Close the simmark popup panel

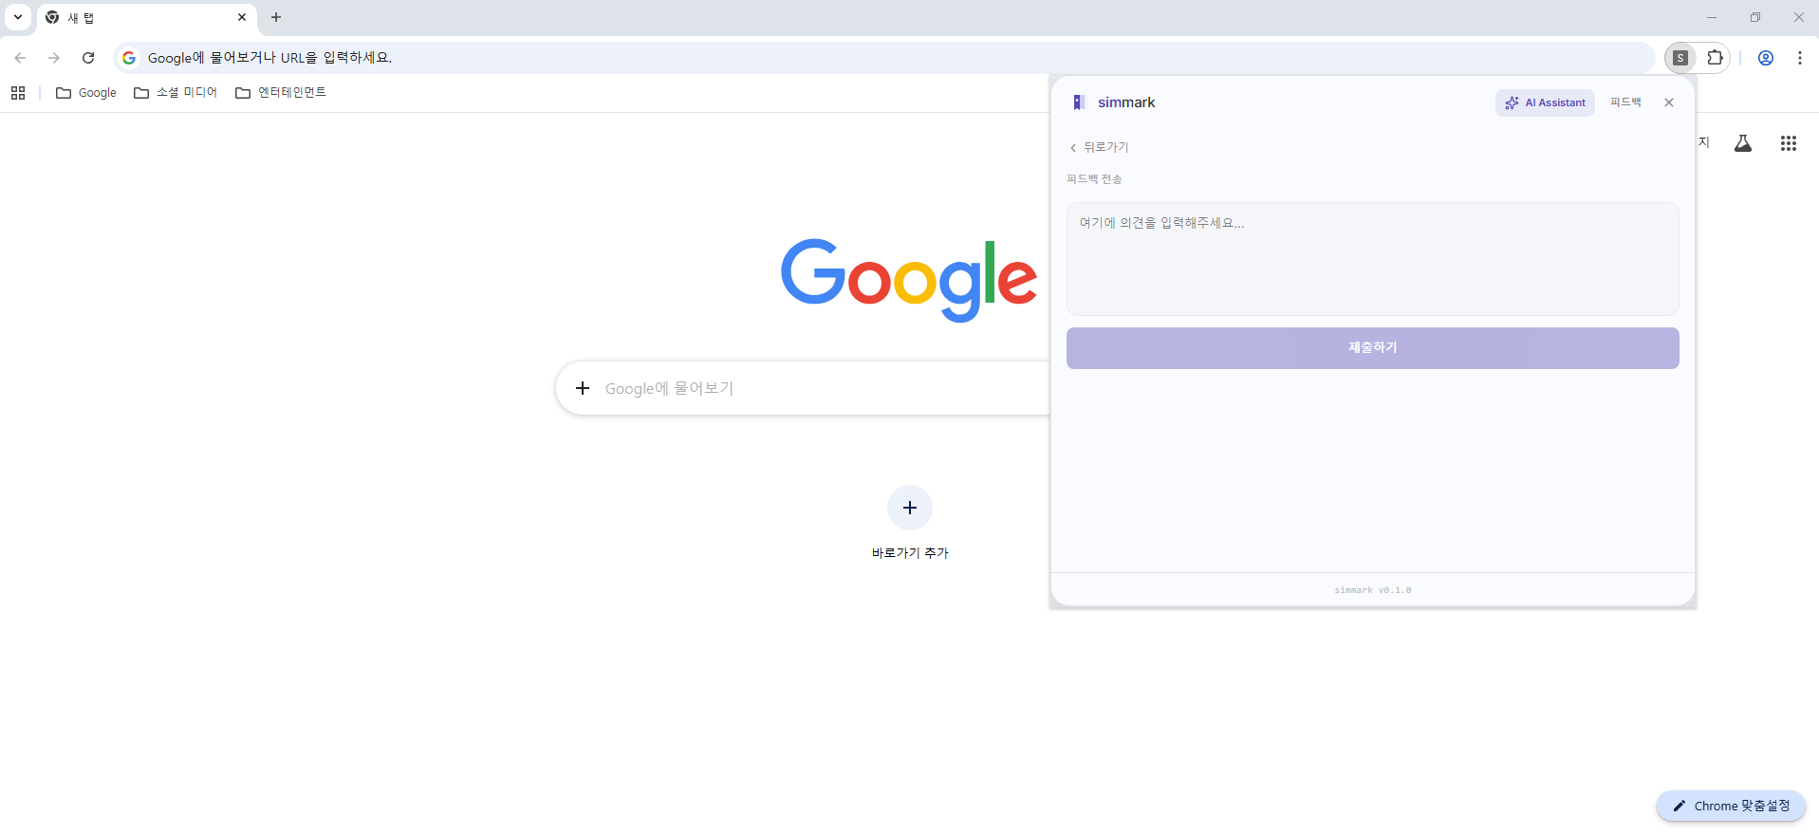click(x=1669, y=102)
